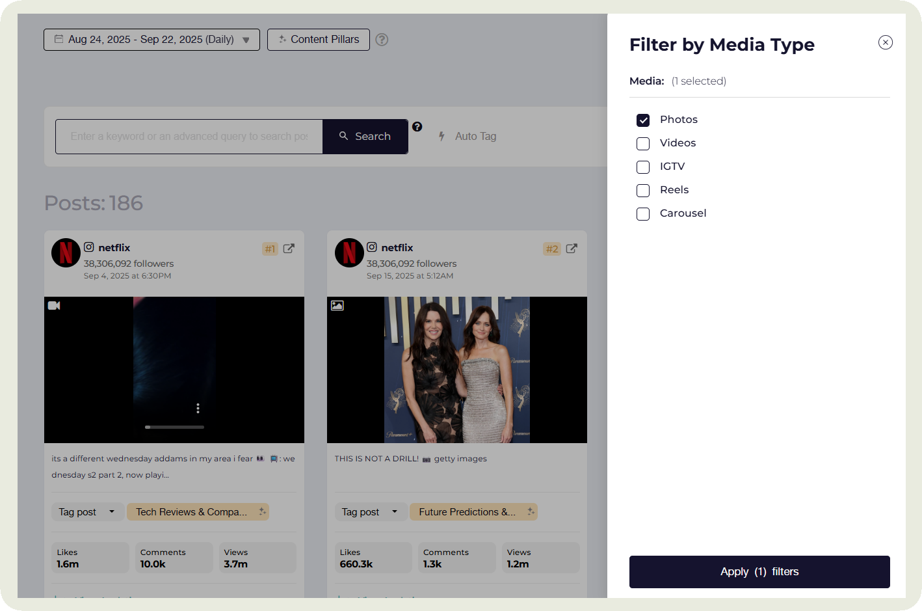
Task: Click the keyword search input field
Action: 189,136
